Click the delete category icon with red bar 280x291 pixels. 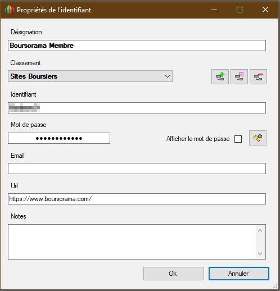pyautogui.click(x=258, y=76)
